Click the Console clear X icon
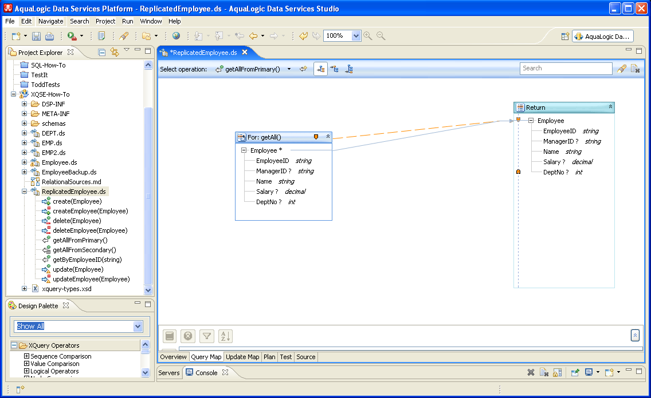 (x=531, y=372)
